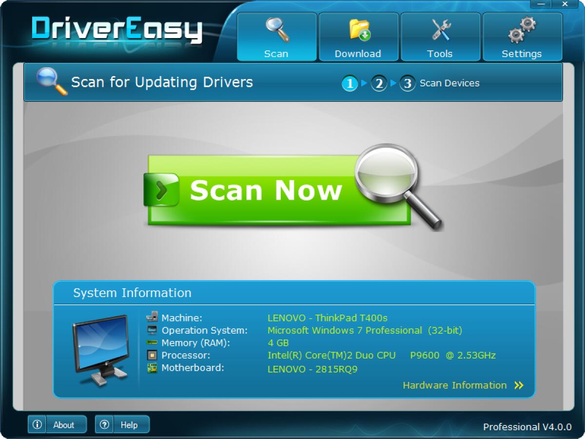Select step 2 in the scan progress indicator
The width and height of the screenshot is (585, 439).
(379, 83)
